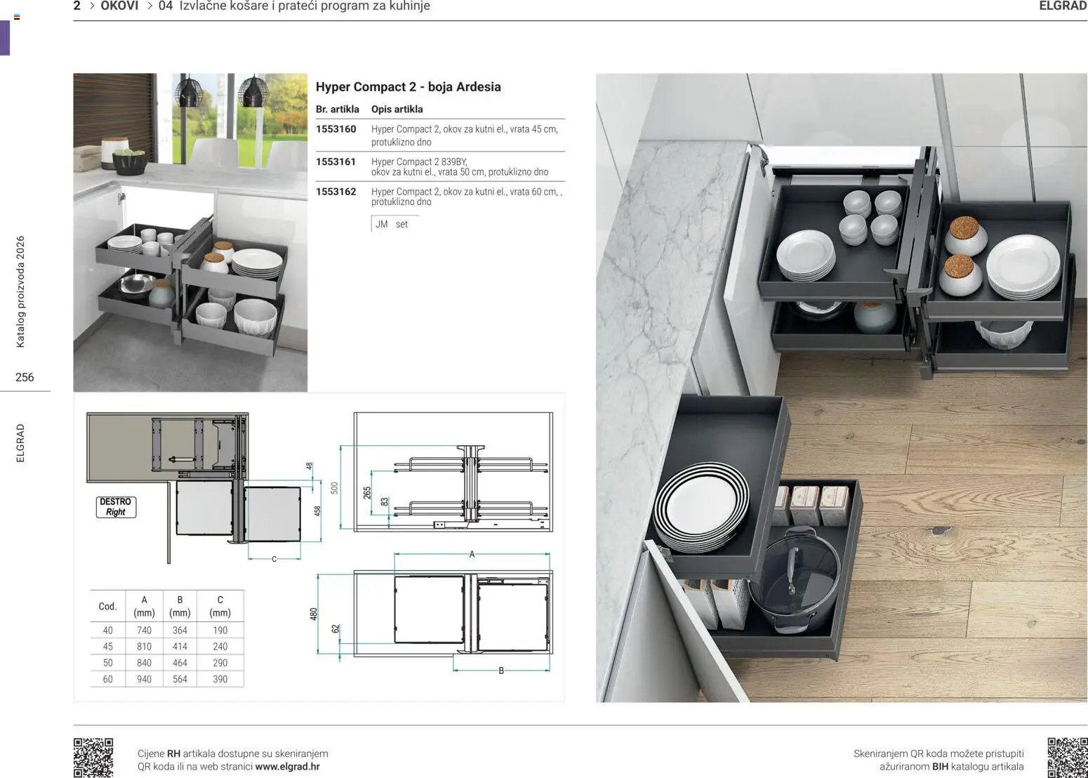Viewport: 1088px width, 778px height.
Task: Click the DESTRO Right label in diagram
Action: coord(116,507)
